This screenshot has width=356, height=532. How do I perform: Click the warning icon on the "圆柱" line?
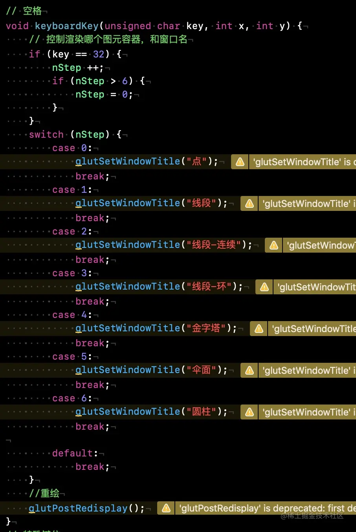coord(249,412)
